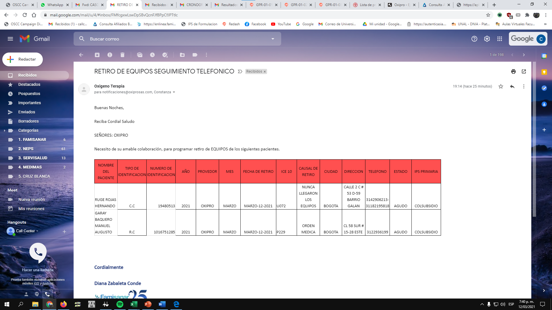This screenshot has height=310, width=552.
Task: Open Google Keep side panel
Action: [544, 72]
